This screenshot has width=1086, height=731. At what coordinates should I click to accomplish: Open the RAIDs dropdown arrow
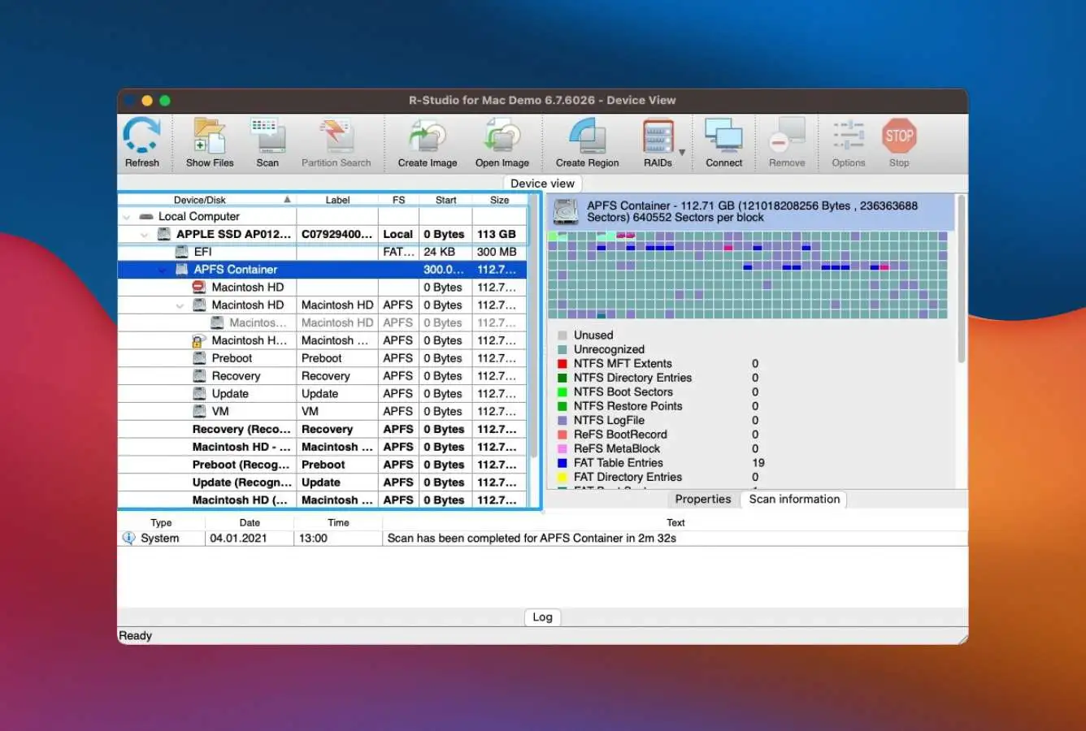(x=682, y=152)
